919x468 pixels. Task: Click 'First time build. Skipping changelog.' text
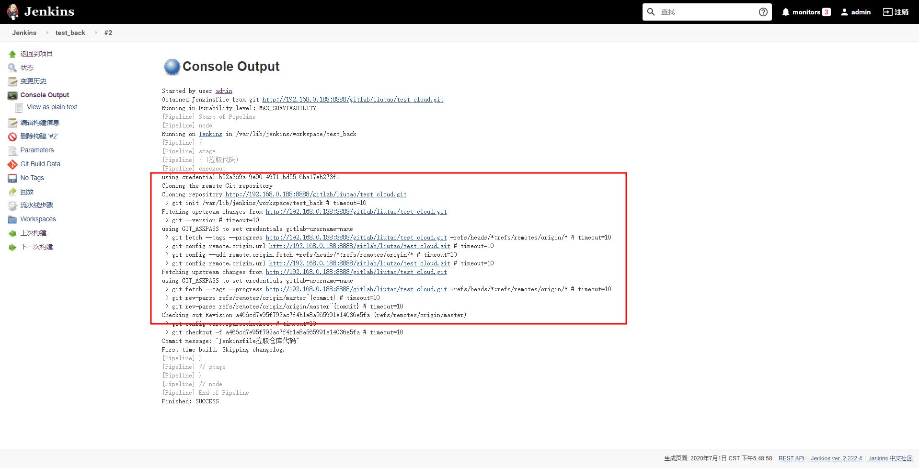pos(223,350)
